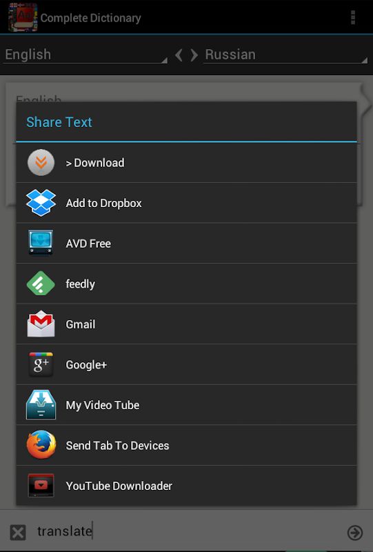Tap the My Video Tube icon
Image resolution: width=373 pixels, height=552 pixels.
[41, 404]
